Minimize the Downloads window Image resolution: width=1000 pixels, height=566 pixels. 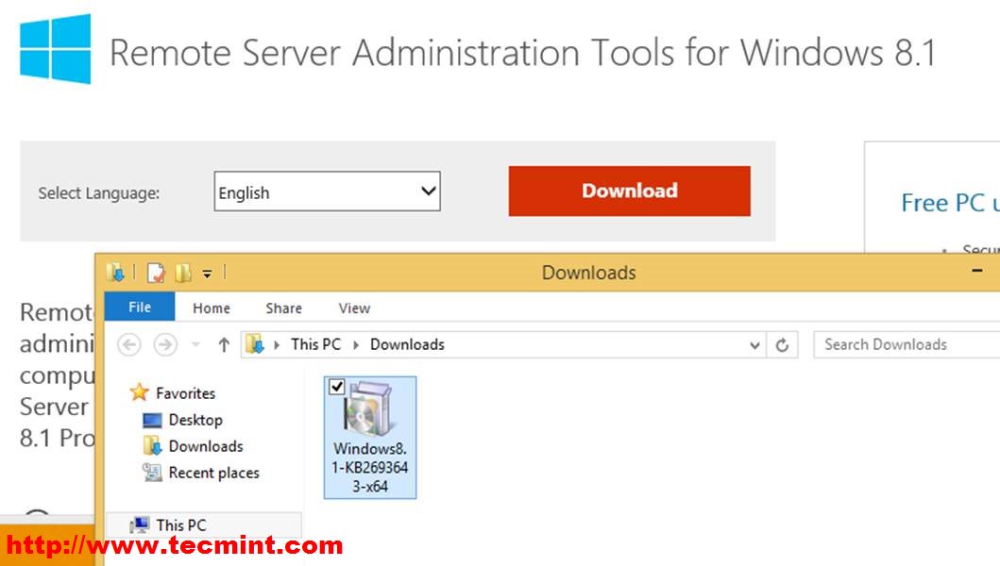pos(977,271)
